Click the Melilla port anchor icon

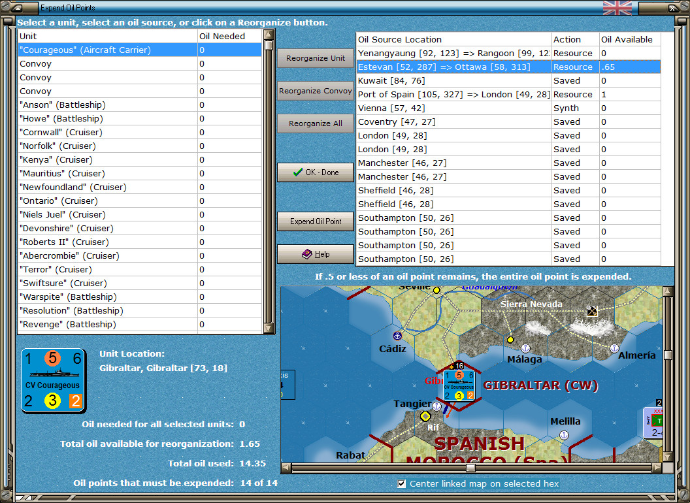(x=565, y=435)
